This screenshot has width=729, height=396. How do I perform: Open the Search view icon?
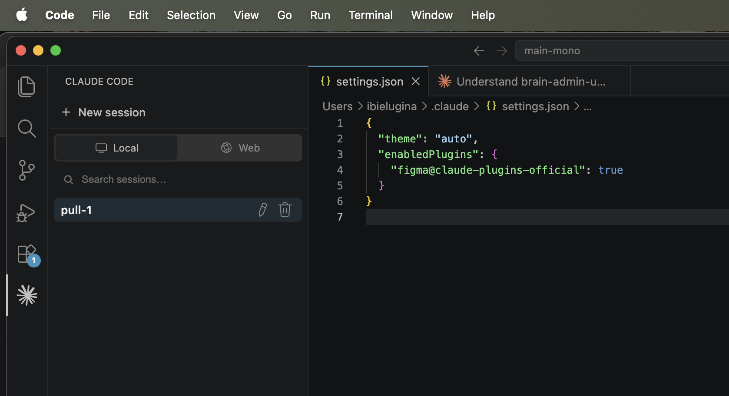27,129
